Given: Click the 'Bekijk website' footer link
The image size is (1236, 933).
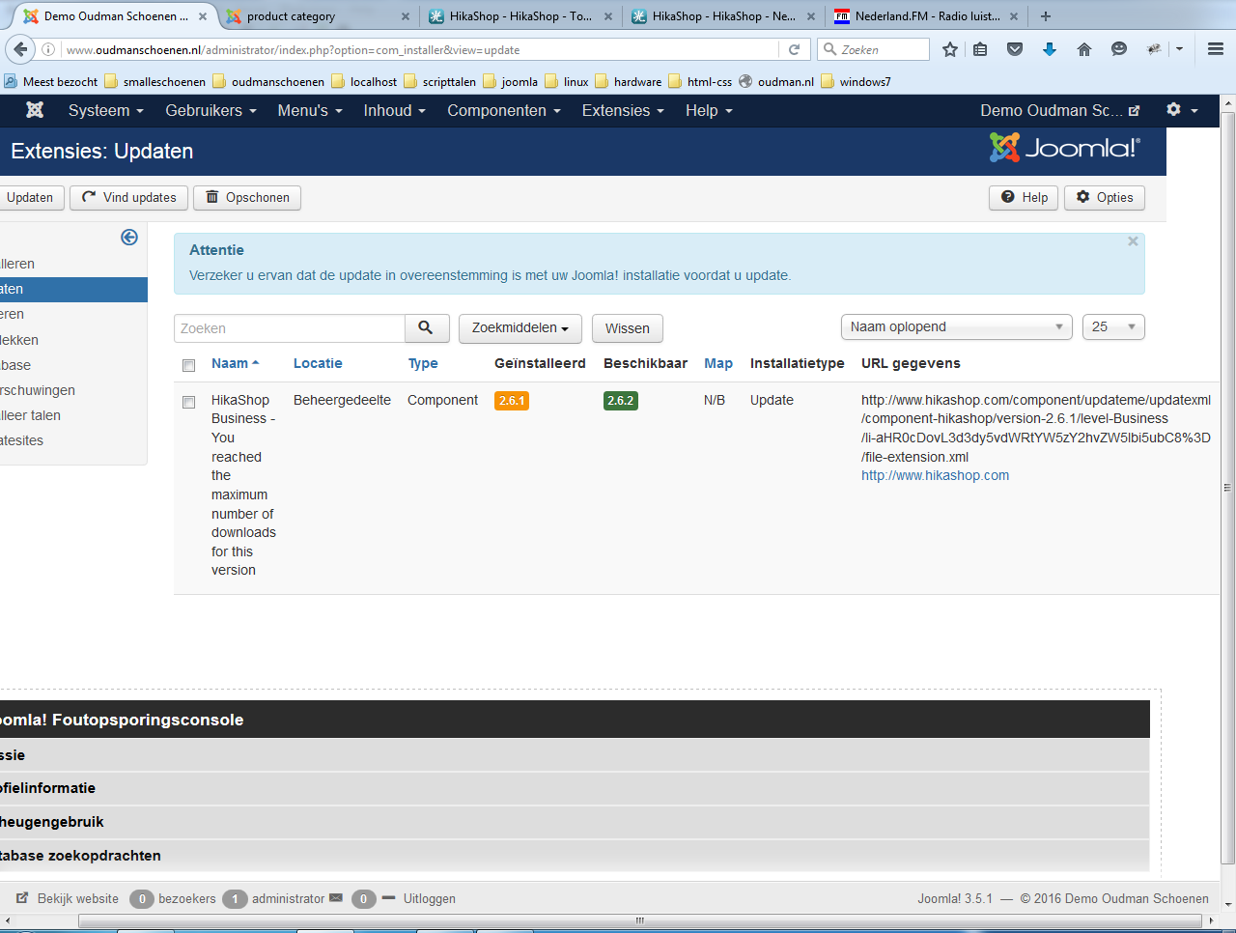Looking at the screenshot, I should coord(68,898).
